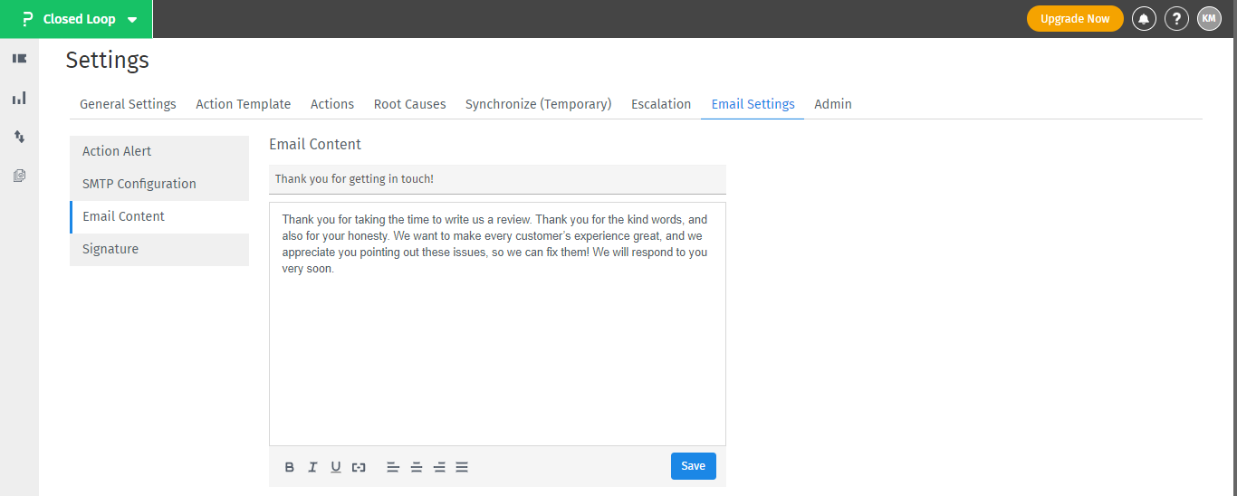Save the email content

694,466
